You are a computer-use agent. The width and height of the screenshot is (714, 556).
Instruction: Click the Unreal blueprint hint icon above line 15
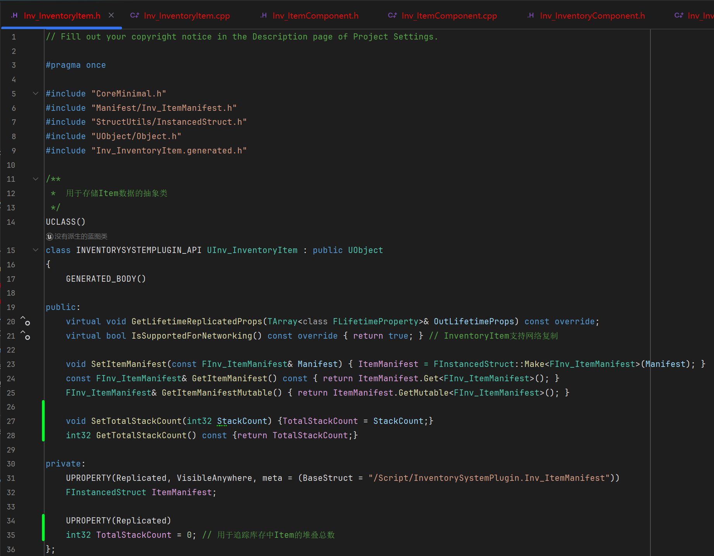click(50, 236)
